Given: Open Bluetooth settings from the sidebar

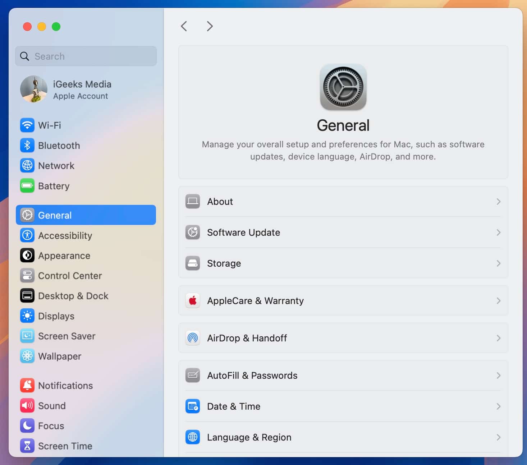Looking at the screenshot, I should point(27,145).
